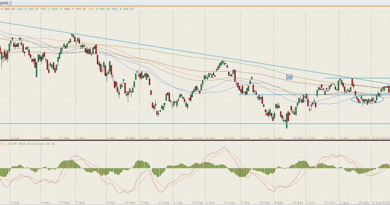Viewport: 390px width, 205px height.
Task: Select the long descending blue trendline
Action: tap(162, 49)
